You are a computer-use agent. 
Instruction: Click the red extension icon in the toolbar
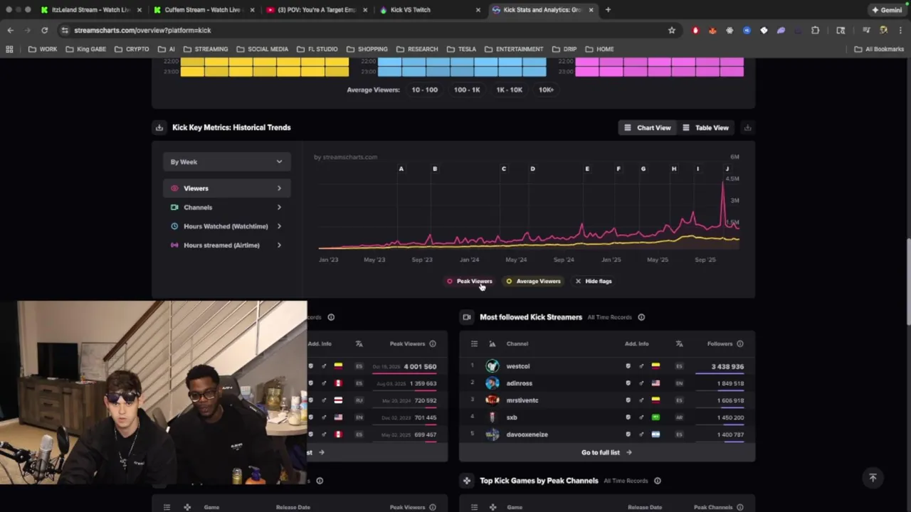coord(695,31)
